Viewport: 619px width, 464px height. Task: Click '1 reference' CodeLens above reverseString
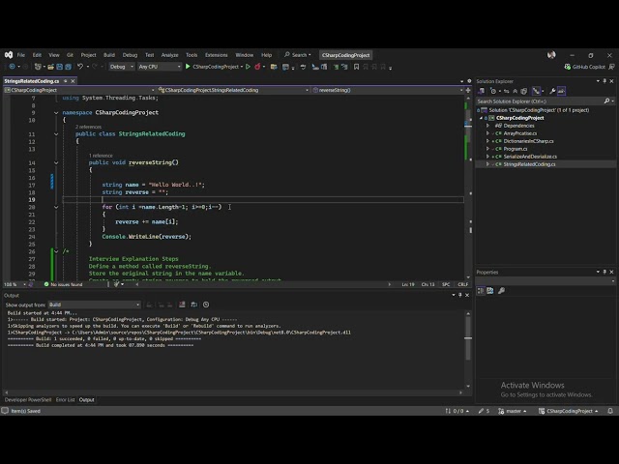[x=101, y=156]
